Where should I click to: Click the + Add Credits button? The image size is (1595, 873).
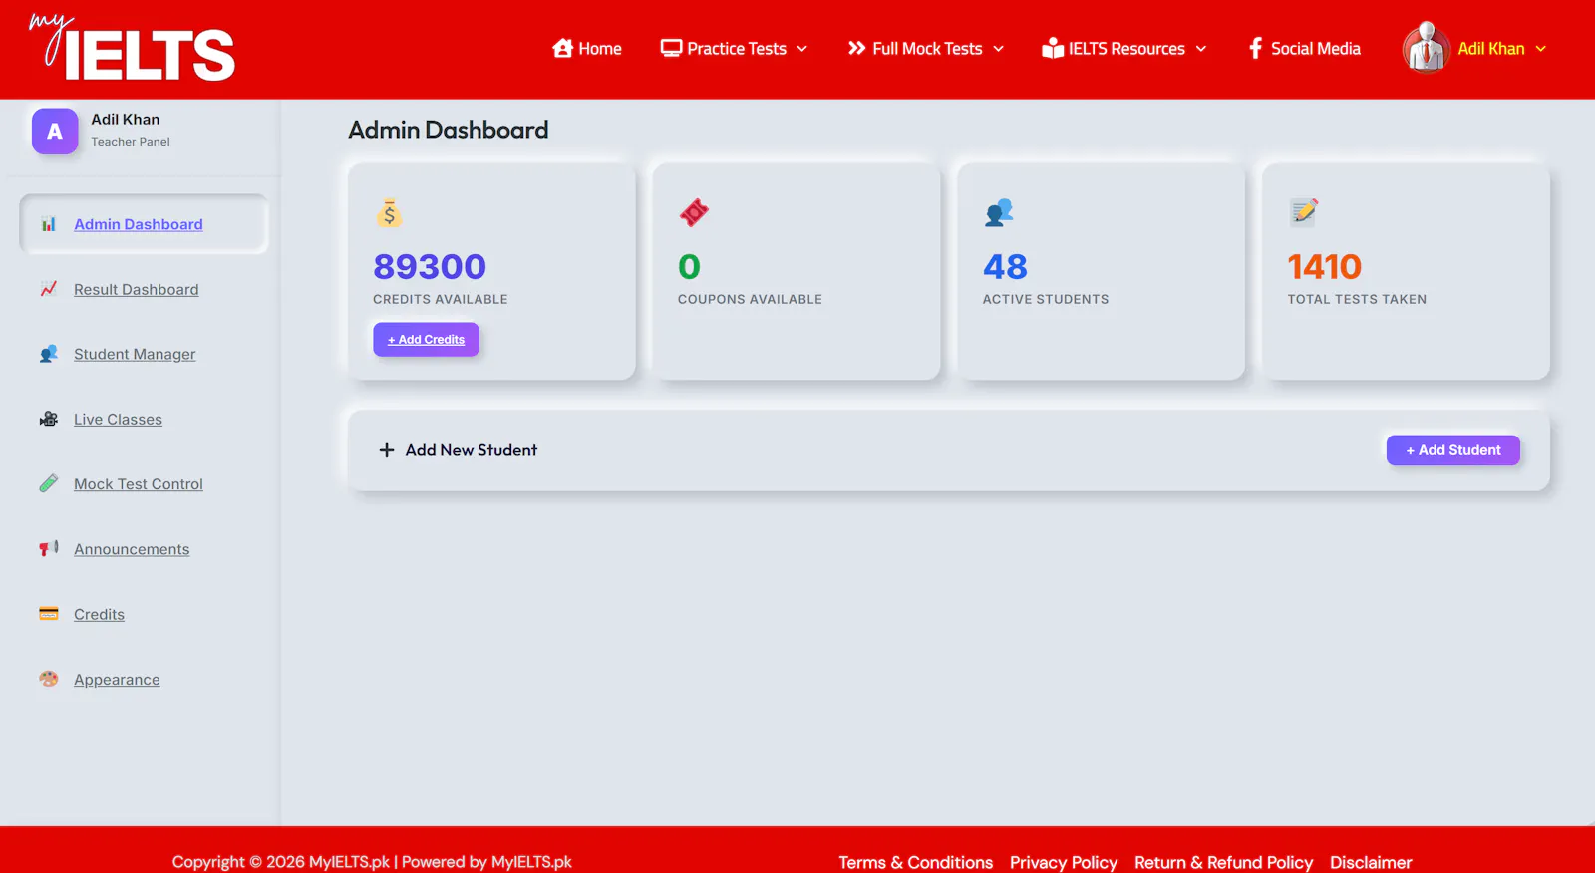click(426, 340)
